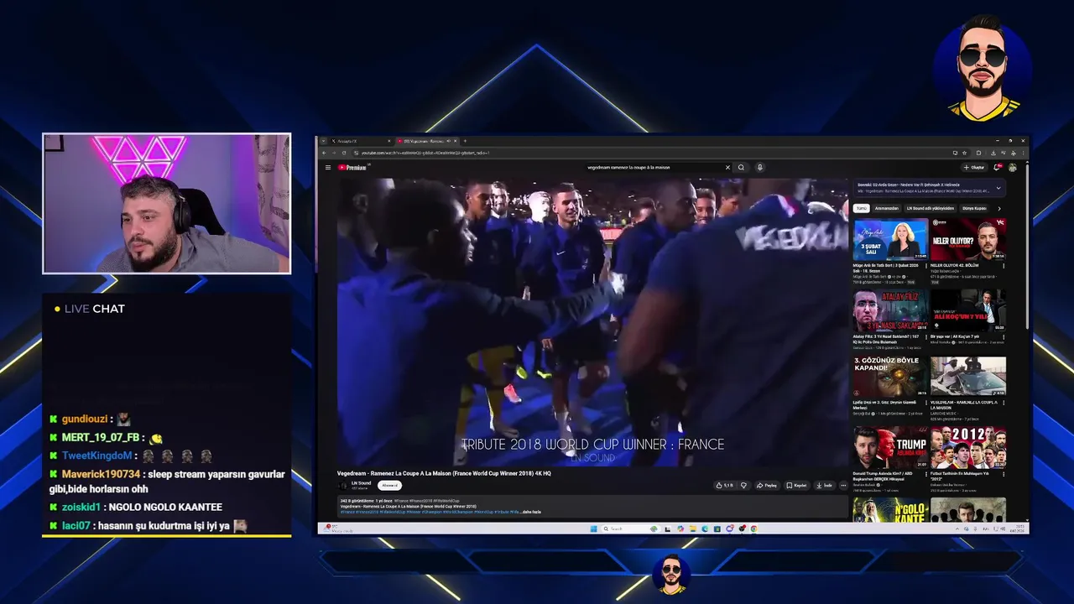Click the browser back arrow
The width and height of the screenshot is (1074, 604).
[x=324, y=153]
